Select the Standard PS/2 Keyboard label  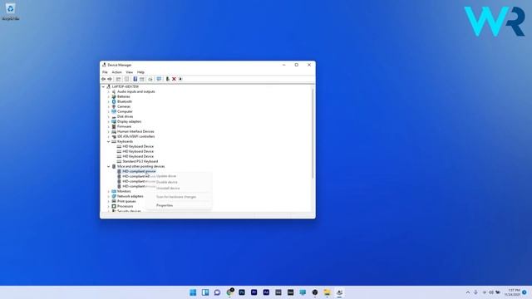140,161
